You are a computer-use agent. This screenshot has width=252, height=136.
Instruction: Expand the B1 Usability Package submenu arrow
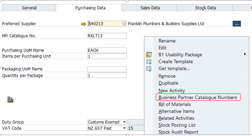(x=245, y=54)
